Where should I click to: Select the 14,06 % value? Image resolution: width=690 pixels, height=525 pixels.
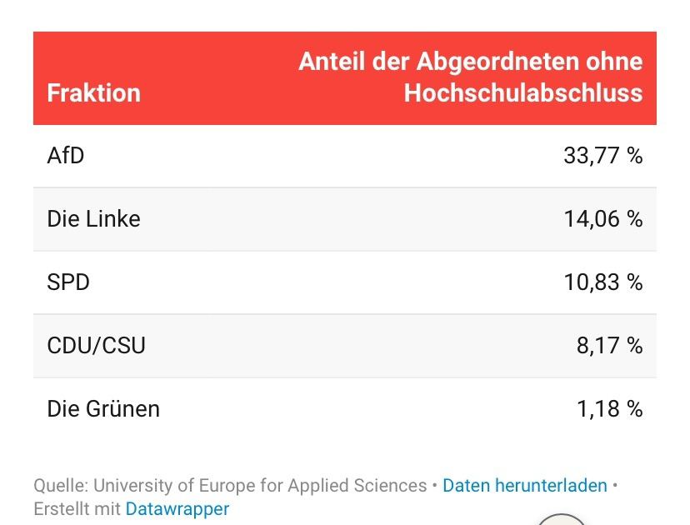pyautogui.click(x=602, y=219)
